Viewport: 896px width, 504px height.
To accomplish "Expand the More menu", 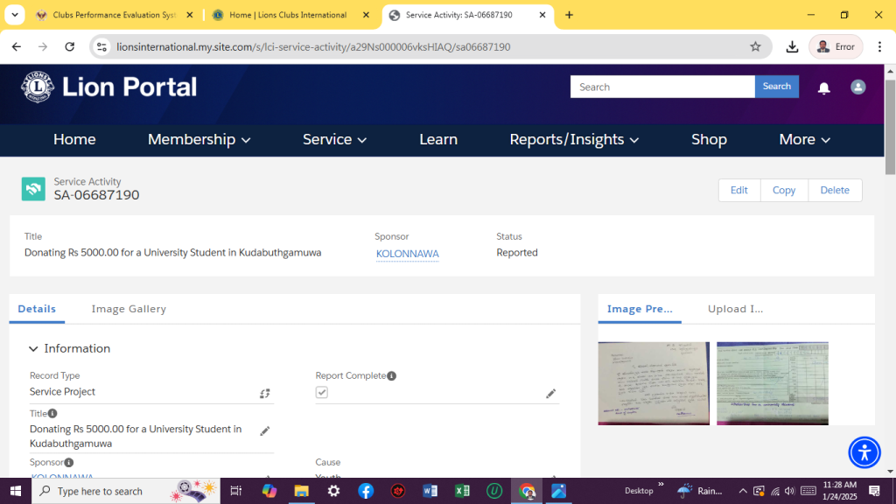I will 804,139.
